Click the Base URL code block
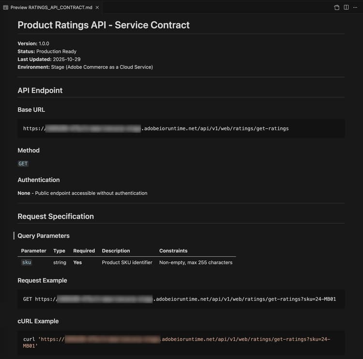This screenshot has height=359, width=363. pos(181,128)
